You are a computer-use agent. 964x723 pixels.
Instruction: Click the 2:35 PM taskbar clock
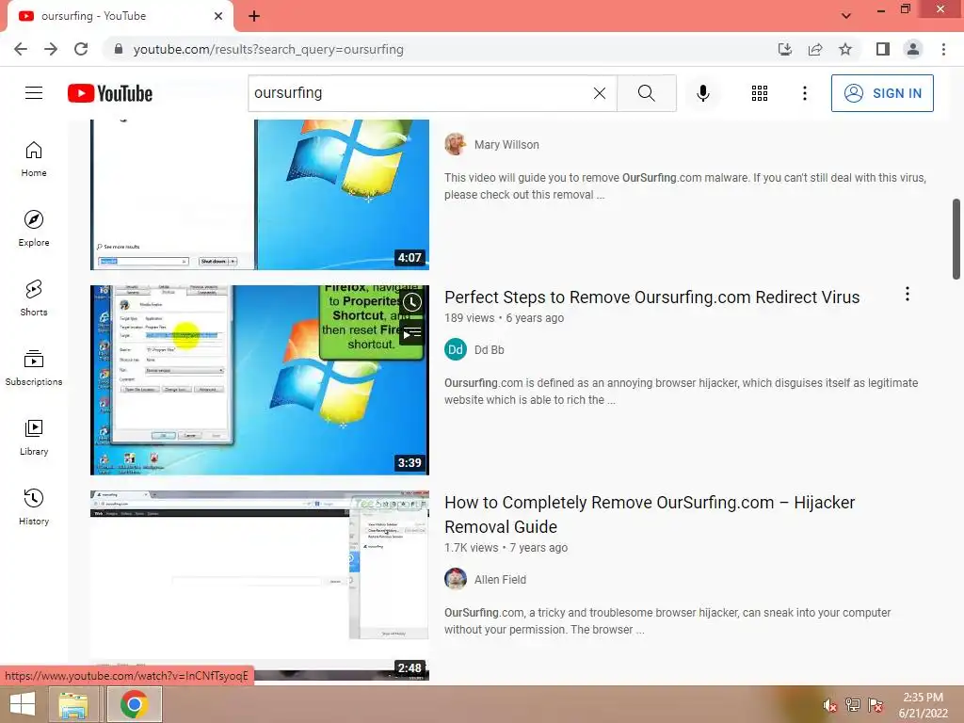[x=923, y=705]
